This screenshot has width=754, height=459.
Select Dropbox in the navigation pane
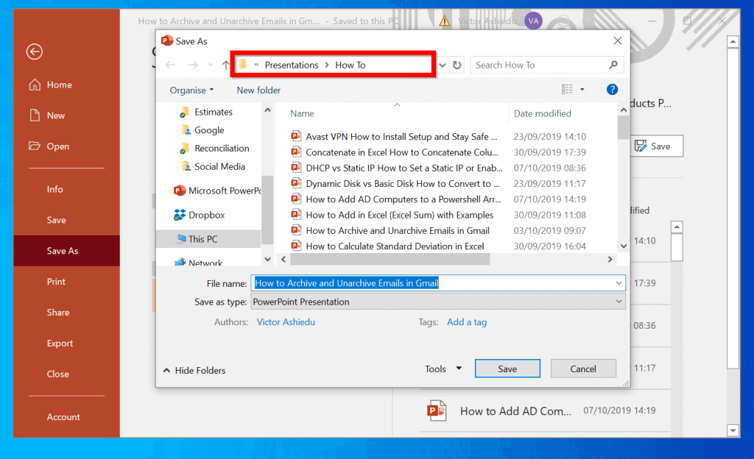click(x=199, y=215)
